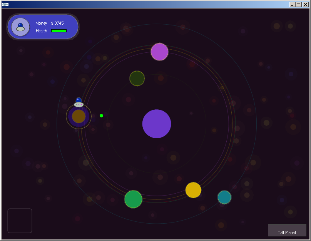The image size is (311, 241).
Task: Click the pink-magenta planet
Action: coord(160,52)
